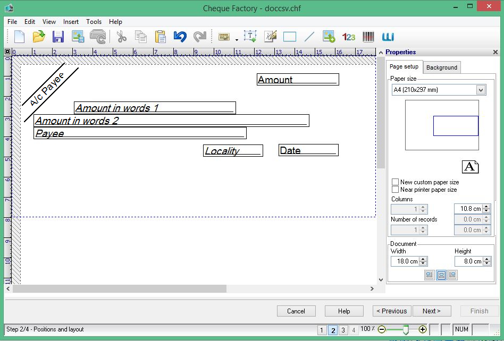Select the Page setup tab
The width and height of the screenshot is (504, 341).
pos(404,66)
